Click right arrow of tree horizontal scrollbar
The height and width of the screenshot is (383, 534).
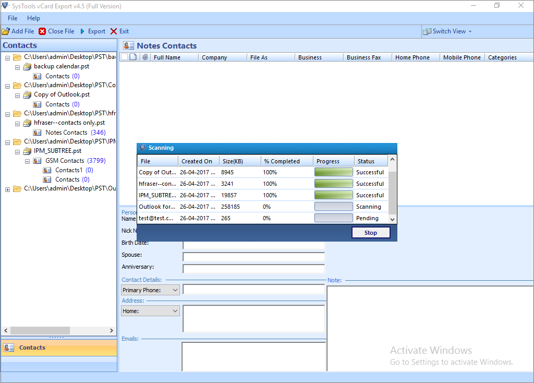click(x=112, y=330)
